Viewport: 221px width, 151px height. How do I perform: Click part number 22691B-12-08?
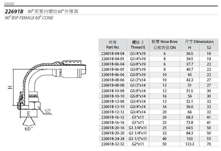113,101
